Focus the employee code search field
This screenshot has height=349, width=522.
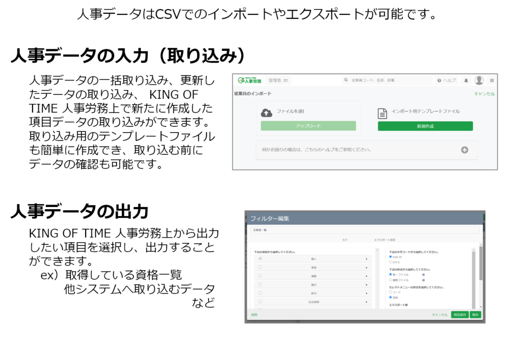tap(387, 80)
